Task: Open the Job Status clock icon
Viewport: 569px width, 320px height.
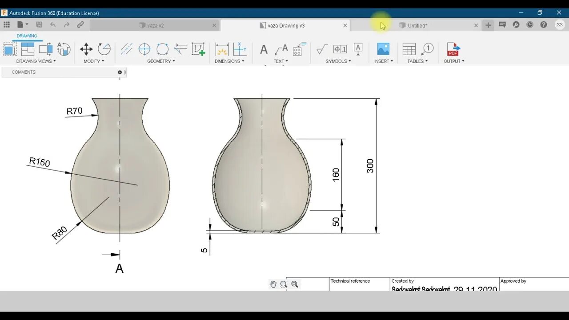Action: [x=530, y=25]
